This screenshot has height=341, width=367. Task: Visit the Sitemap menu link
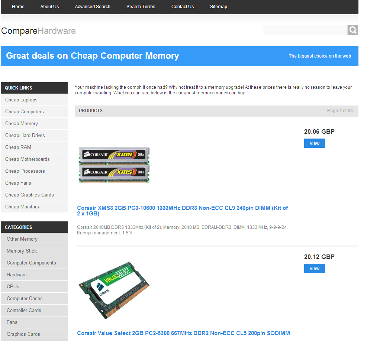[x=218, y=7]
